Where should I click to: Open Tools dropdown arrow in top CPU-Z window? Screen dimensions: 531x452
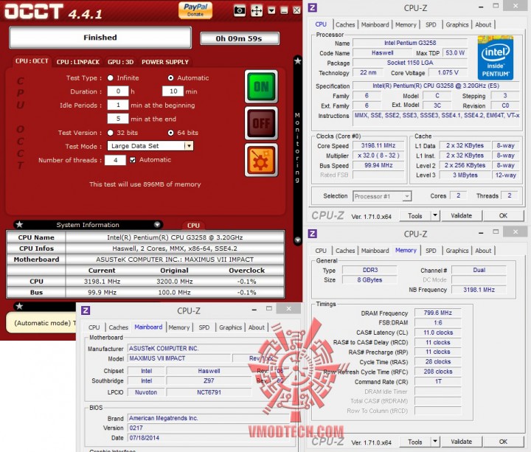click(x=435, y=215)
